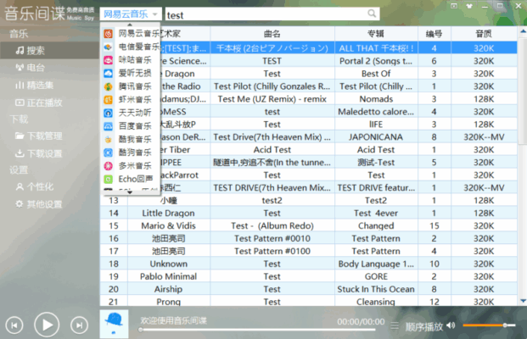Click the 天天动听 source icon

coord(108,113)
